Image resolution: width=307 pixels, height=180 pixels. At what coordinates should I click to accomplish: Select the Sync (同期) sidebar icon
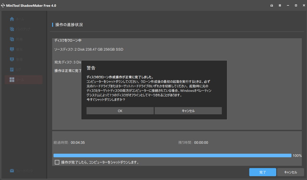point(12,39)
